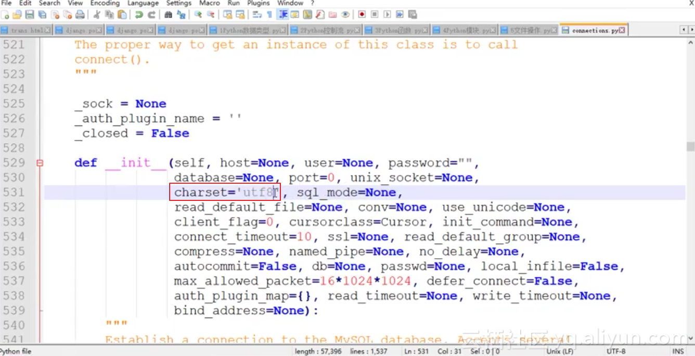Switch to the 1Python数据类型.py tab
The width and height of the screenshot is (695, 356).
click(x=248, y=30)
